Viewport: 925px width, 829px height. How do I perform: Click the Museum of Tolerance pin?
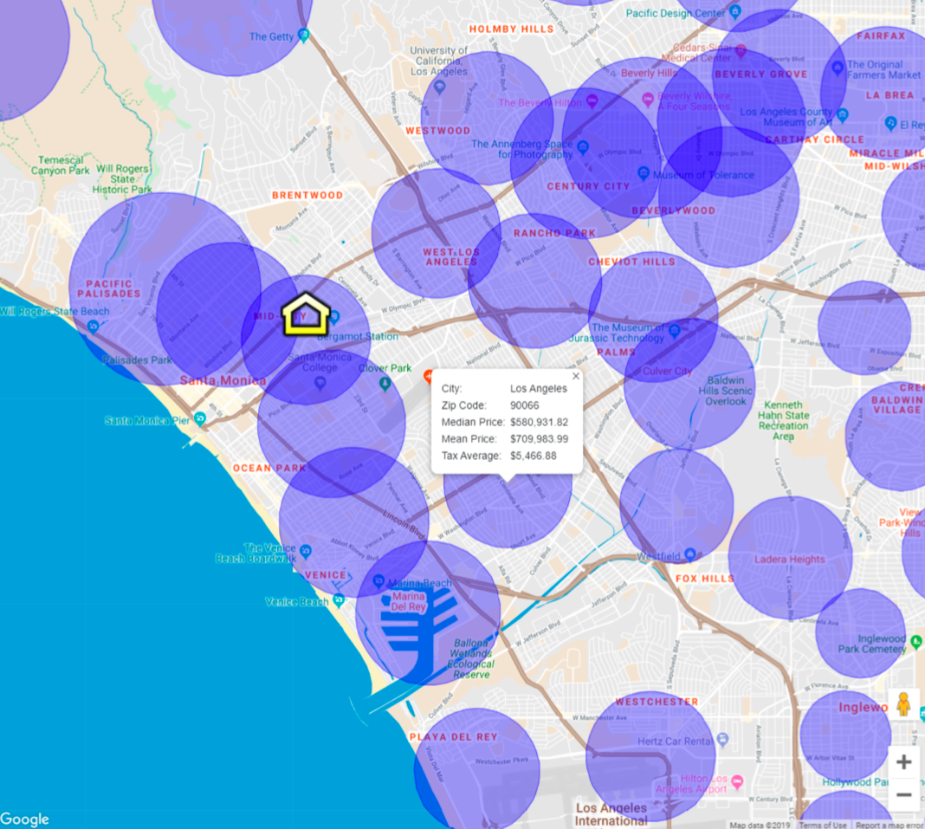point(643,174)
